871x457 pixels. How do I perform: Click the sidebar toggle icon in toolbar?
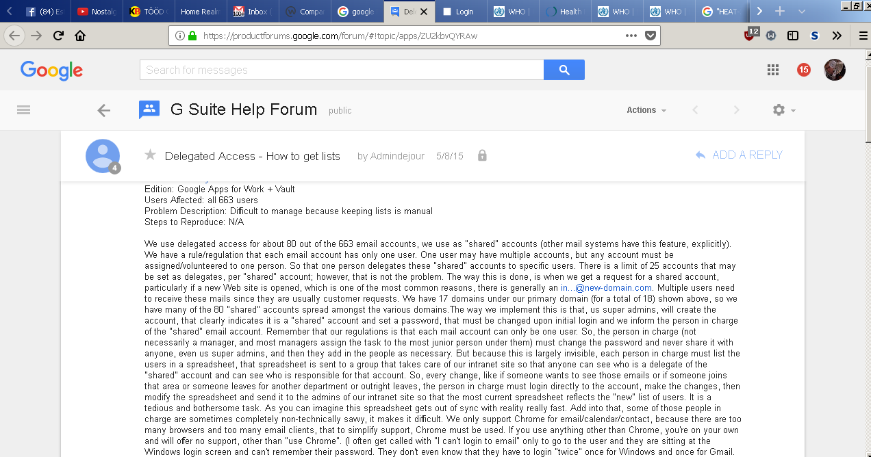(793, 36)
